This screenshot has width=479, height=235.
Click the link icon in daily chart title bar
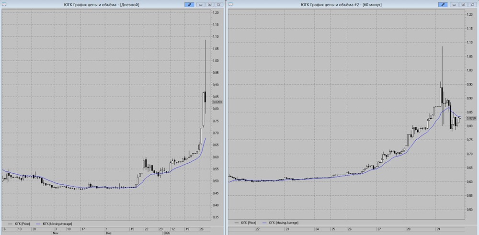(x=190, y=4)
